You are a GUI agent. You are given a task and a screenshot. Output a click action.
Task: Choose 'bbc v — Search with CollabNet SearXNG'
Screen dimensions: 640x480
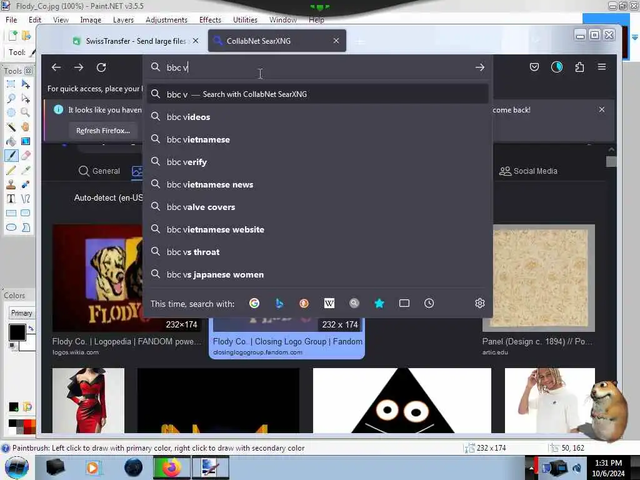pyautogui.click(x=317, y=94)
